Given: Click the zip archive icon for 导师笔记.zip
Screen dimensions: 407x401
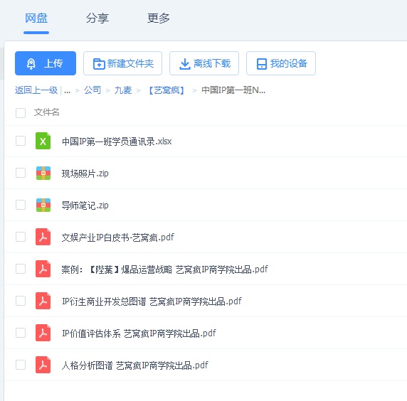Looking at the screenshot, I should (43, 205).
